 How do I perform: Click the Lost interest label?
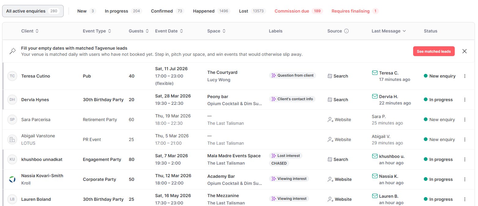(x=286, y=156)
